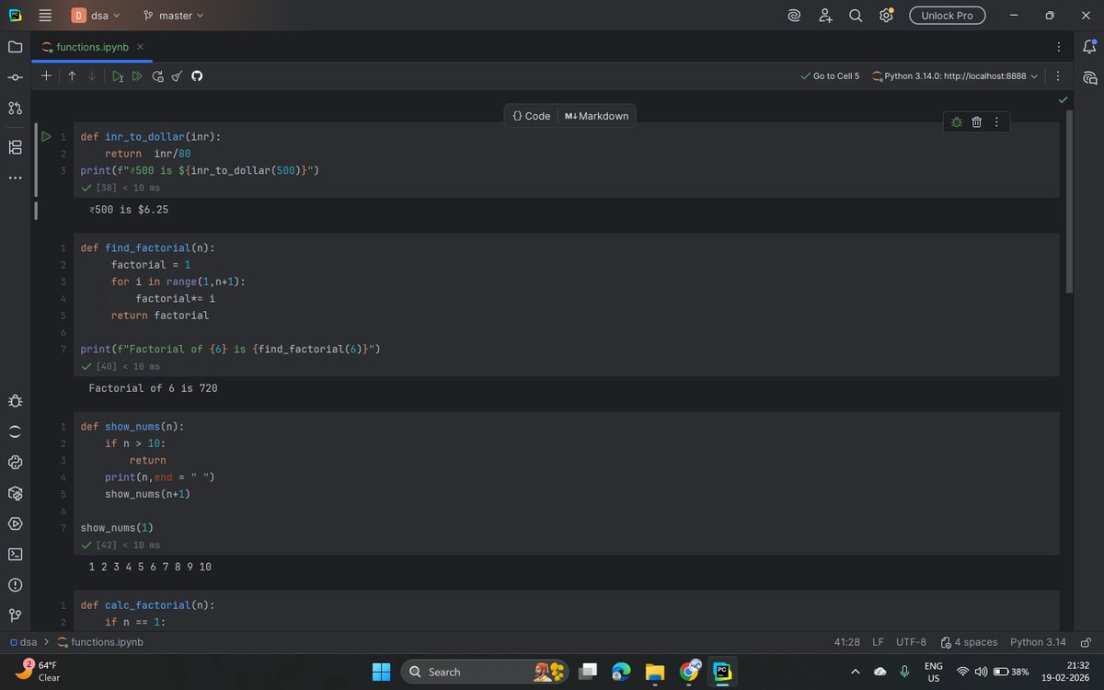Open AI Chat tool window

pyautogui.click(x=1089, y=77)
